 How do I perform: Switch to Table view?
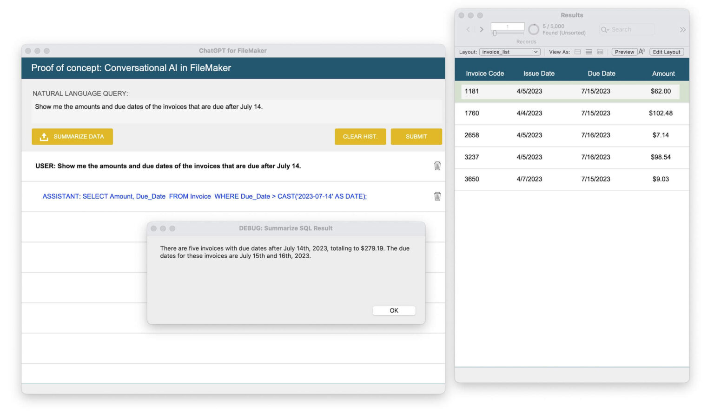click(600, 52)
